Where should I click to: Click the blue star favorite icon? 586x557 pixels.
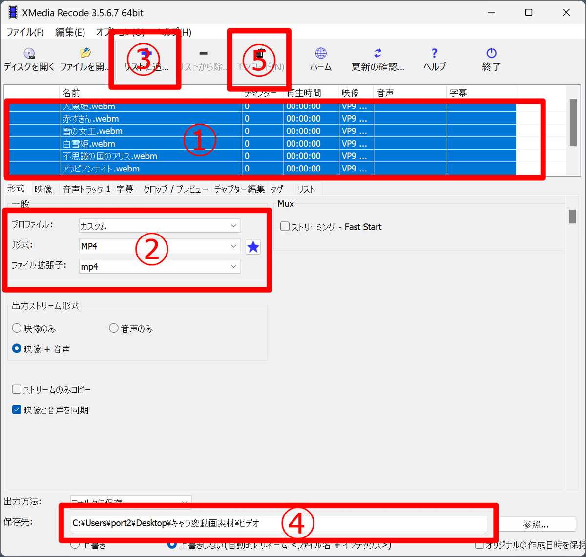253,247
